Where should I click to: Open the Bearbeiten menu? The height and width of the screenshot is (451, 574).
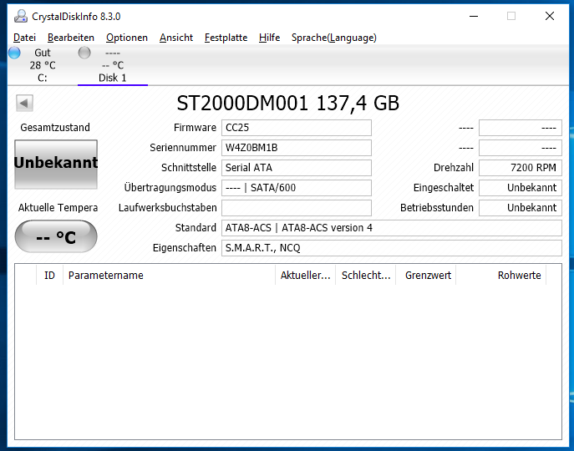(71, 38)
